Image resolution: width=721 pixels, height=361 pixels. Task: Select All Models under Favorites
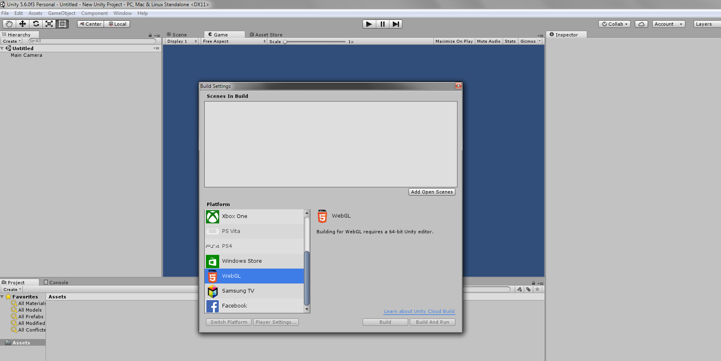[x=30, y=310]
